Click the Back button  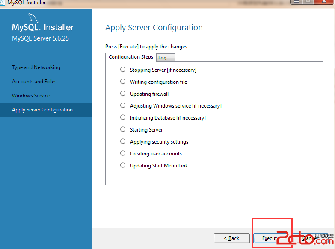click(232, 238)
